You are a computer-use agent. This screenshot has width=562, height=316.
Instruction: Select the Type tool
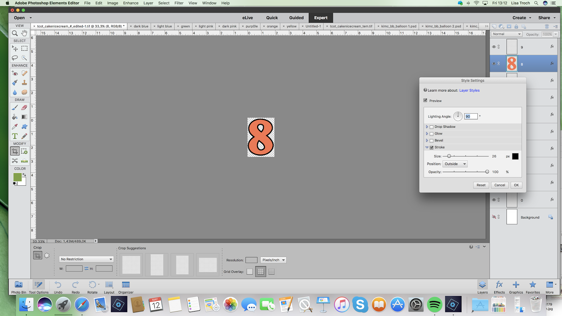tap(15, 136)
